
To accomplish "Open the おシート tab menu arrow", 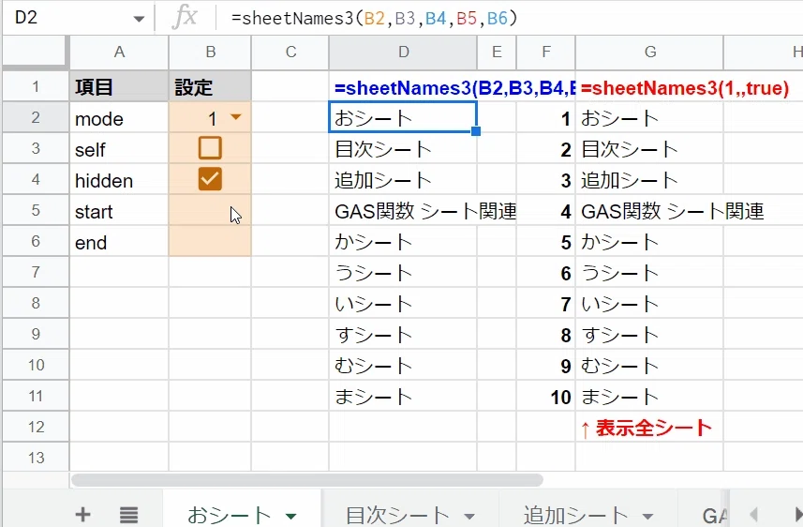I will coord(290,517).
